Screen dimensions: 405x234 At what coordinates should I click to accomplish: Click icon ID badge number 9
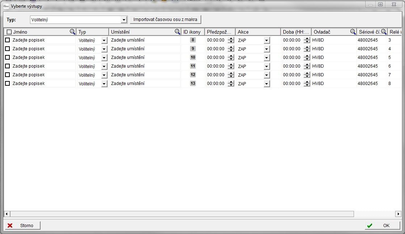click(x=193, y=49)
